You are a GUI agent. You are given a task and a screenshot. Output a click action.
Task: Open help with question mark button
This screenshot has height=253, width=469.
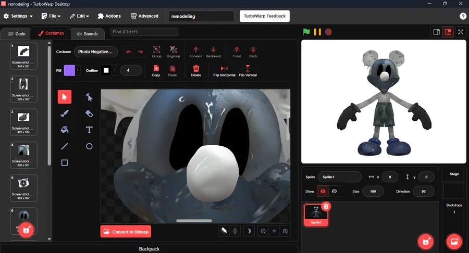coord(463,16)
